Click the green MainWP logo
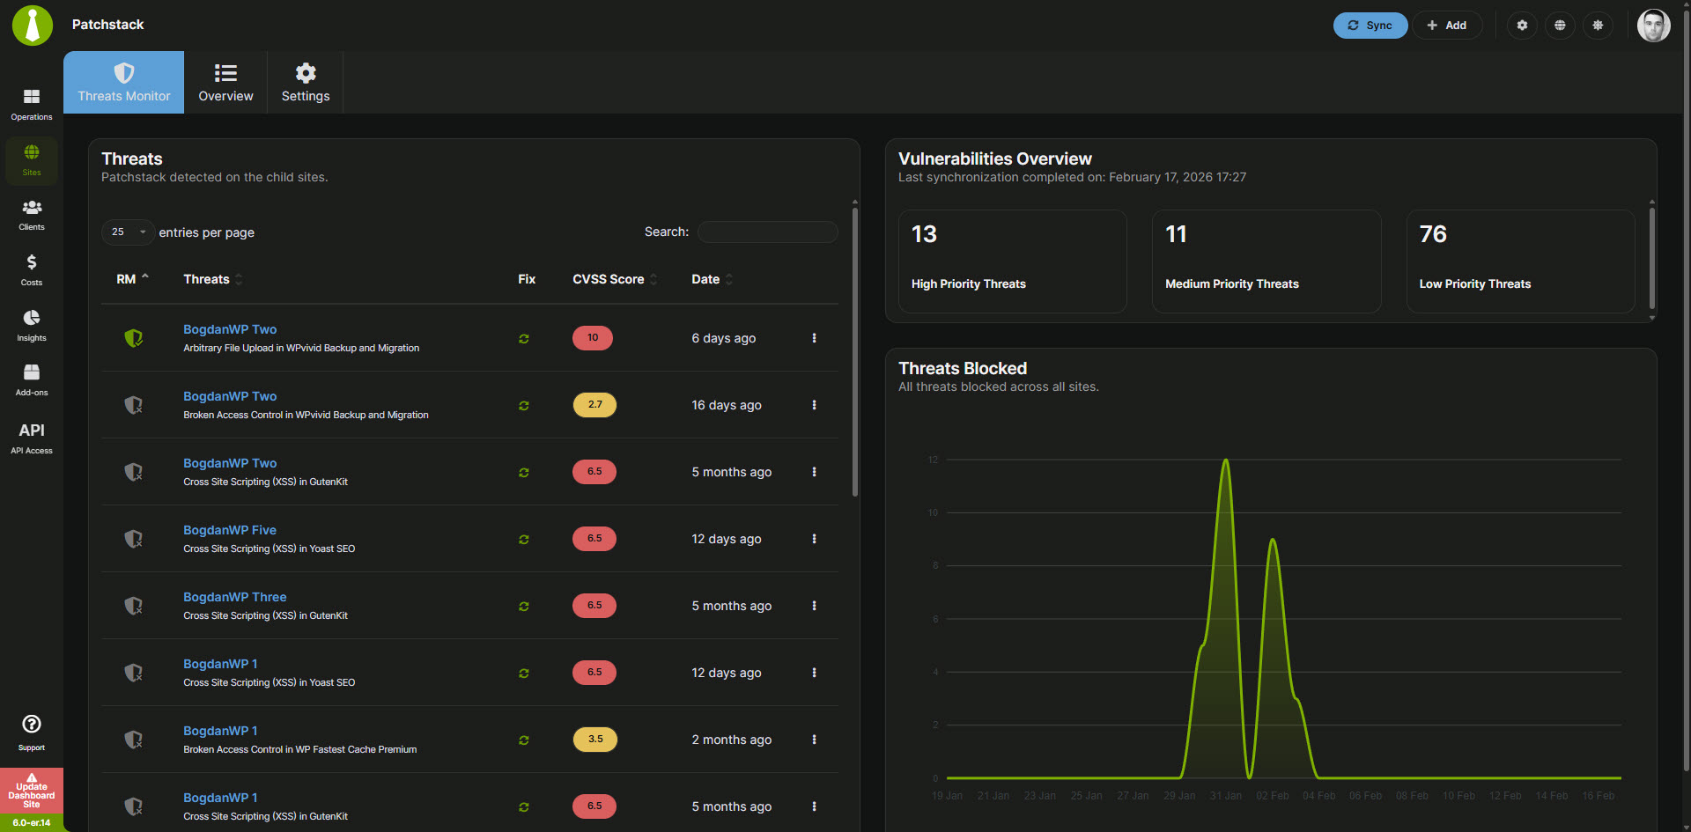This screenshot has width=1691, height=832. (33, 25)
